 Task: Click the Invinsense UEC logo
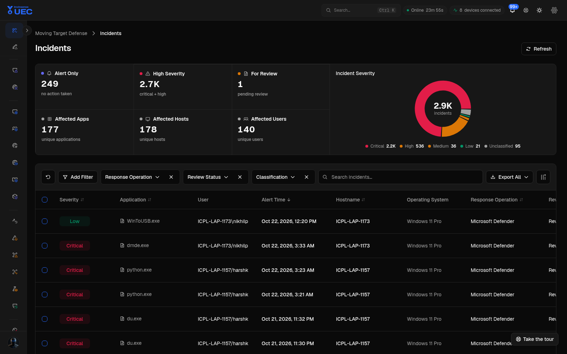click(x=20, y=10)
